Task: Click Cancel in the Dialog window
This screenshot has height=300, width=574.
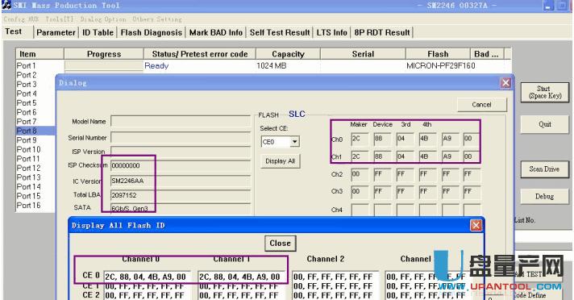Action: 482,105
